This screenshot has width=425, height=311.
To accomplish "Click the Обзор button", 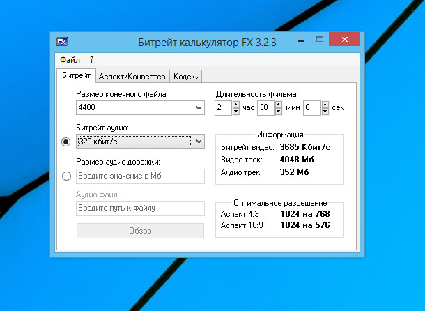I will point(141,231).
